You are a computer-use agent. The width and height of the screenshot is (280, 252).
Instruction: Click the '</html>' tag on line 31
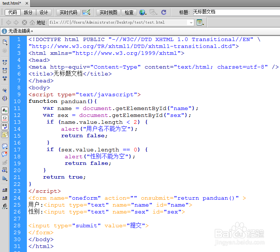pyautogui.click(x=41, y=247)
